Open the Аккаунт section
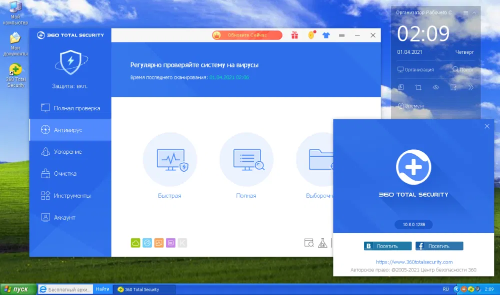 coord(70,217)
